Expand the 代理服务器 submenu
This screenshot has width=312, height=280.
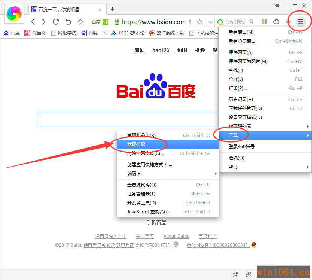265,126
